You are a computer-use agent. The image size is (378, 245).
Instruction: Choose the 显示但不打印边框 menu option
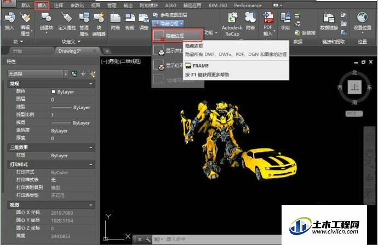[168, 65]
